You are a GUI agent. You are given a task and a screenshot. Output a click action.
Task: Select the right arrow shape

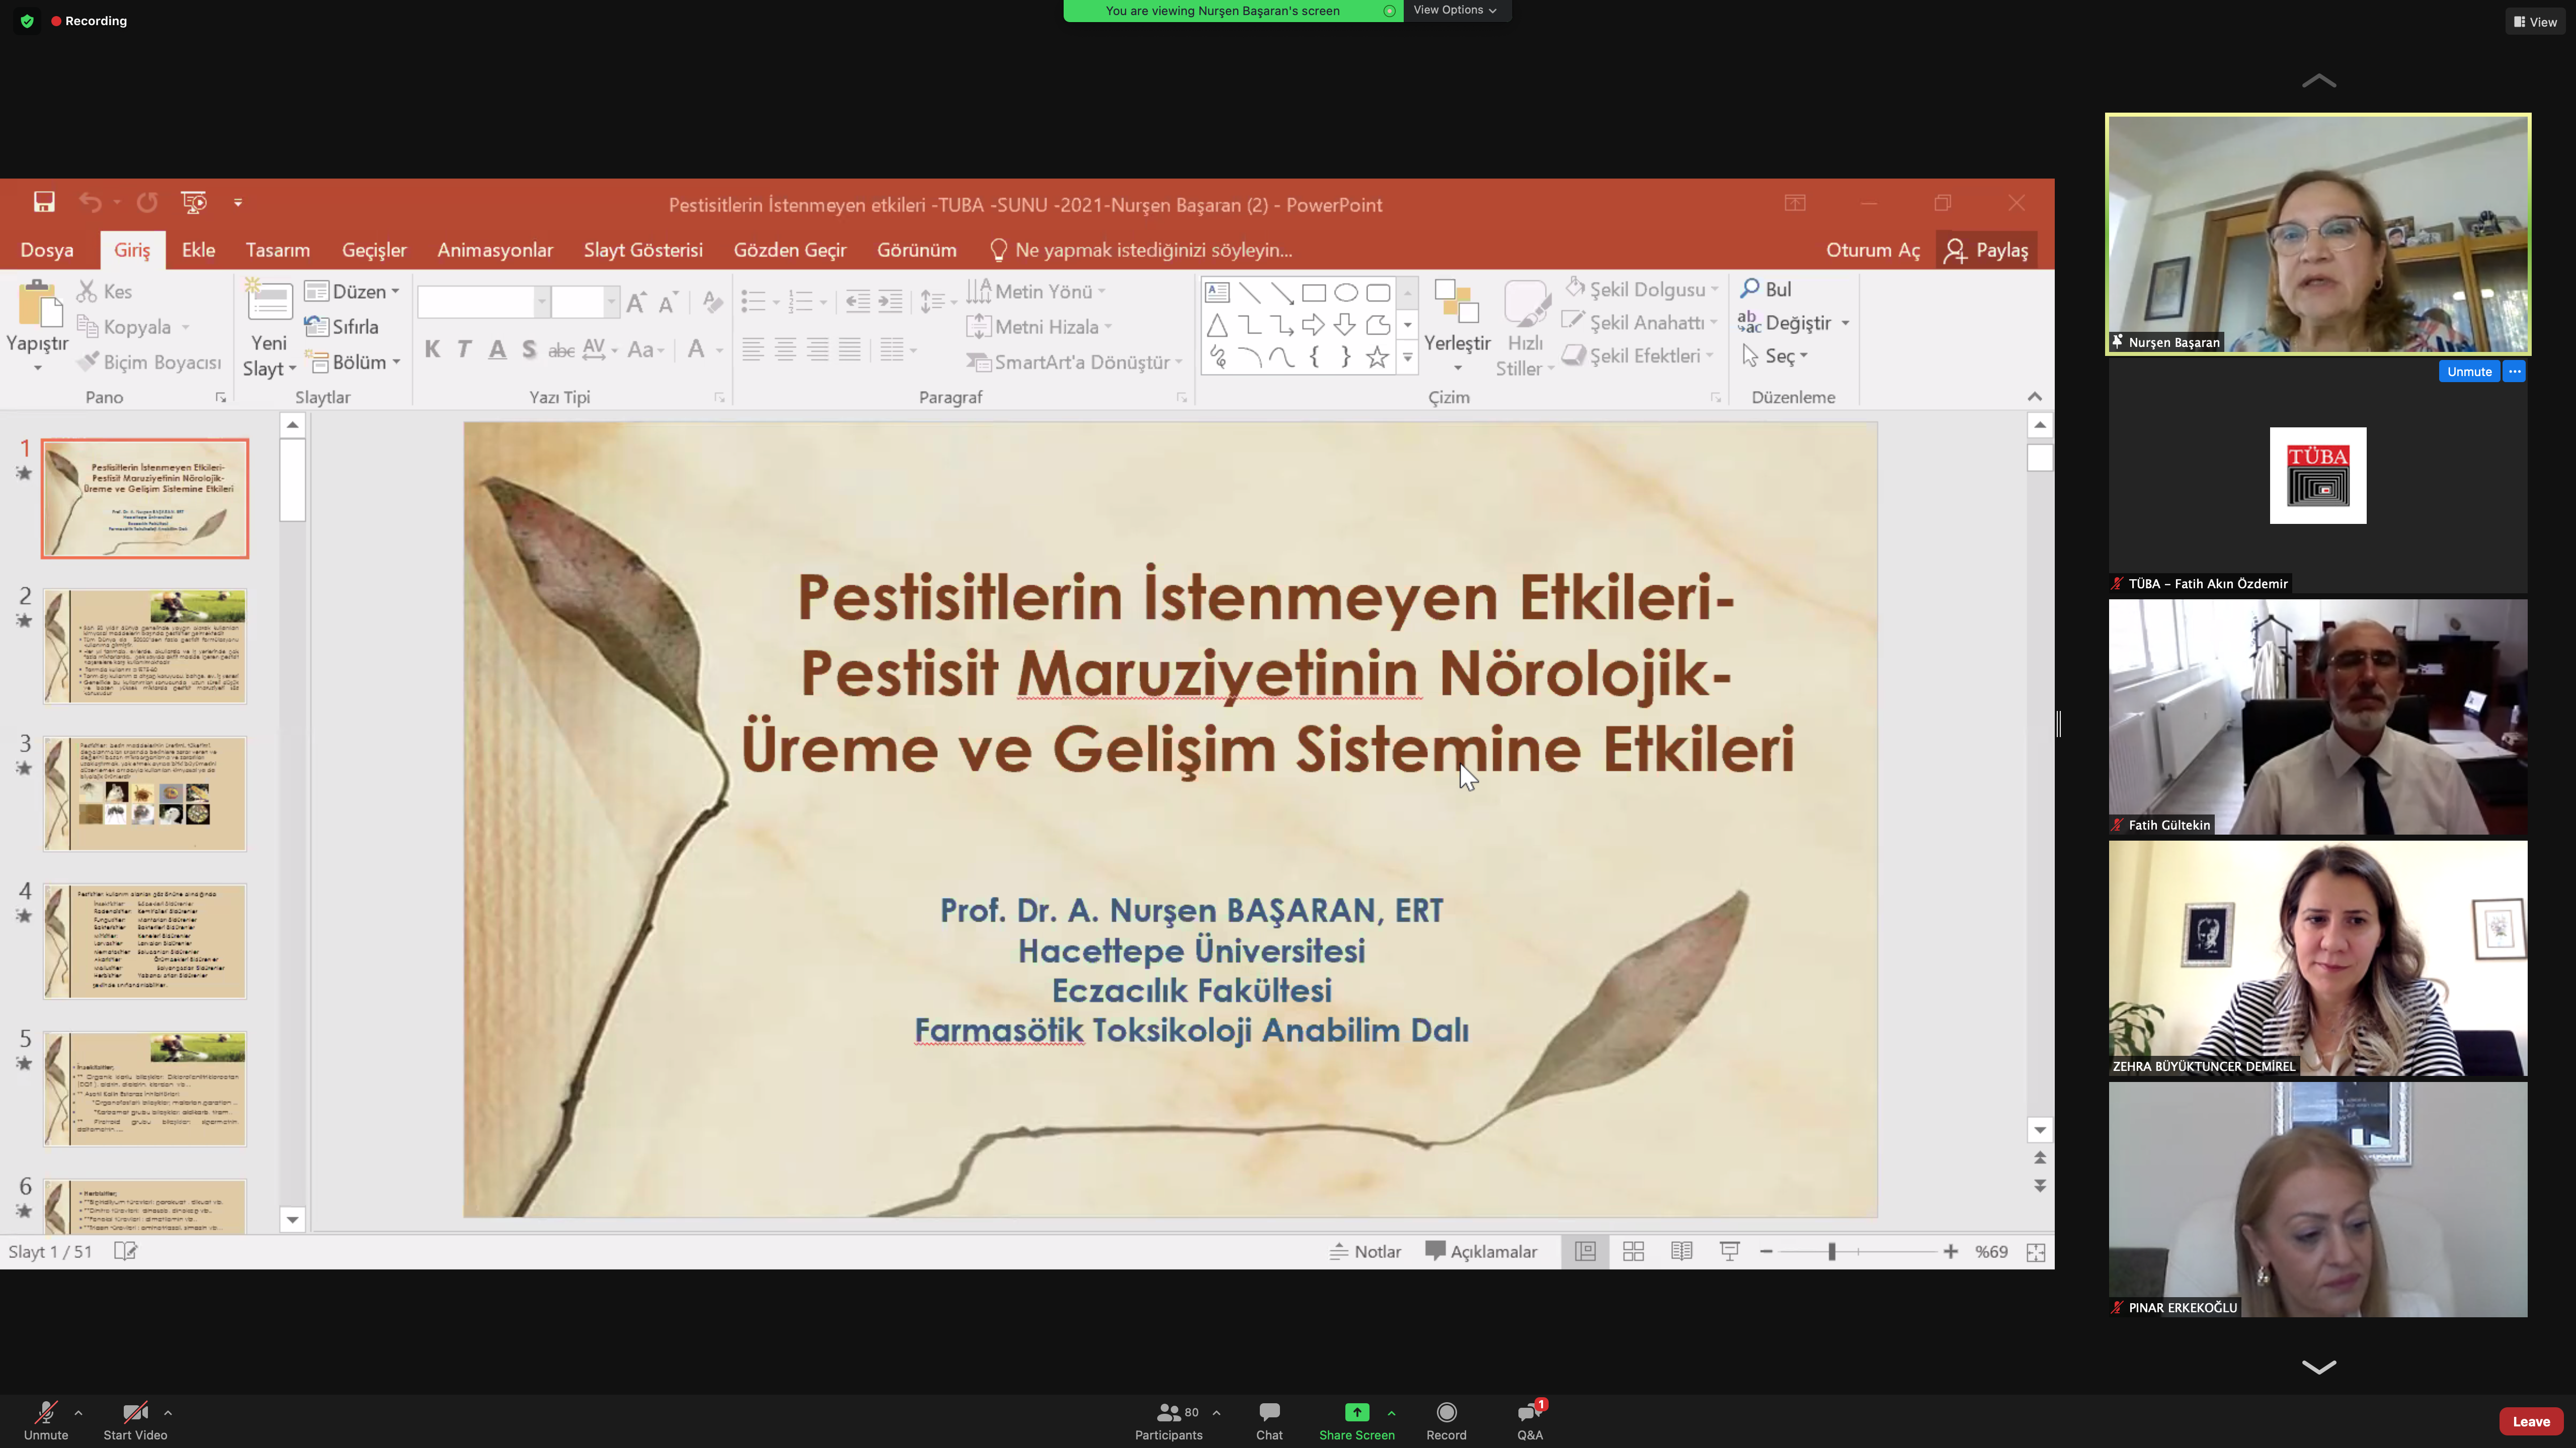(1313, 325)
